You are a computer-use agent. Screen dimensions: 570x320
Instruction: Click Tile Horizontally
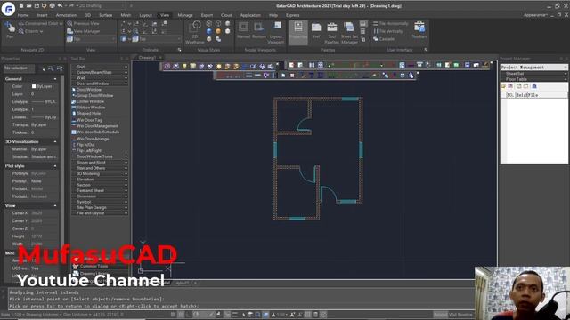pyautogui.click(x=390, y=24)
